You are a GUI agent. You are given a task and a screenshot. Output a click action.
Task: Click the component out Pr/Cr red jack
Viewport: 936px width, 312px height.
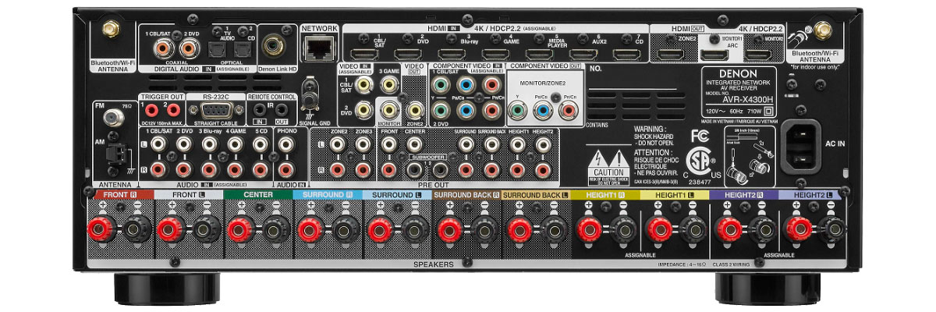tap(569, 112)
